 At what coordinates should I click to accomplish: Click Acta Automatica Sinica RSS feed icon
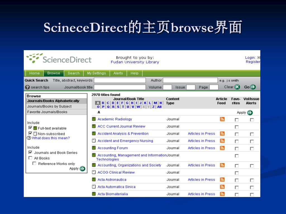point(222,187)
